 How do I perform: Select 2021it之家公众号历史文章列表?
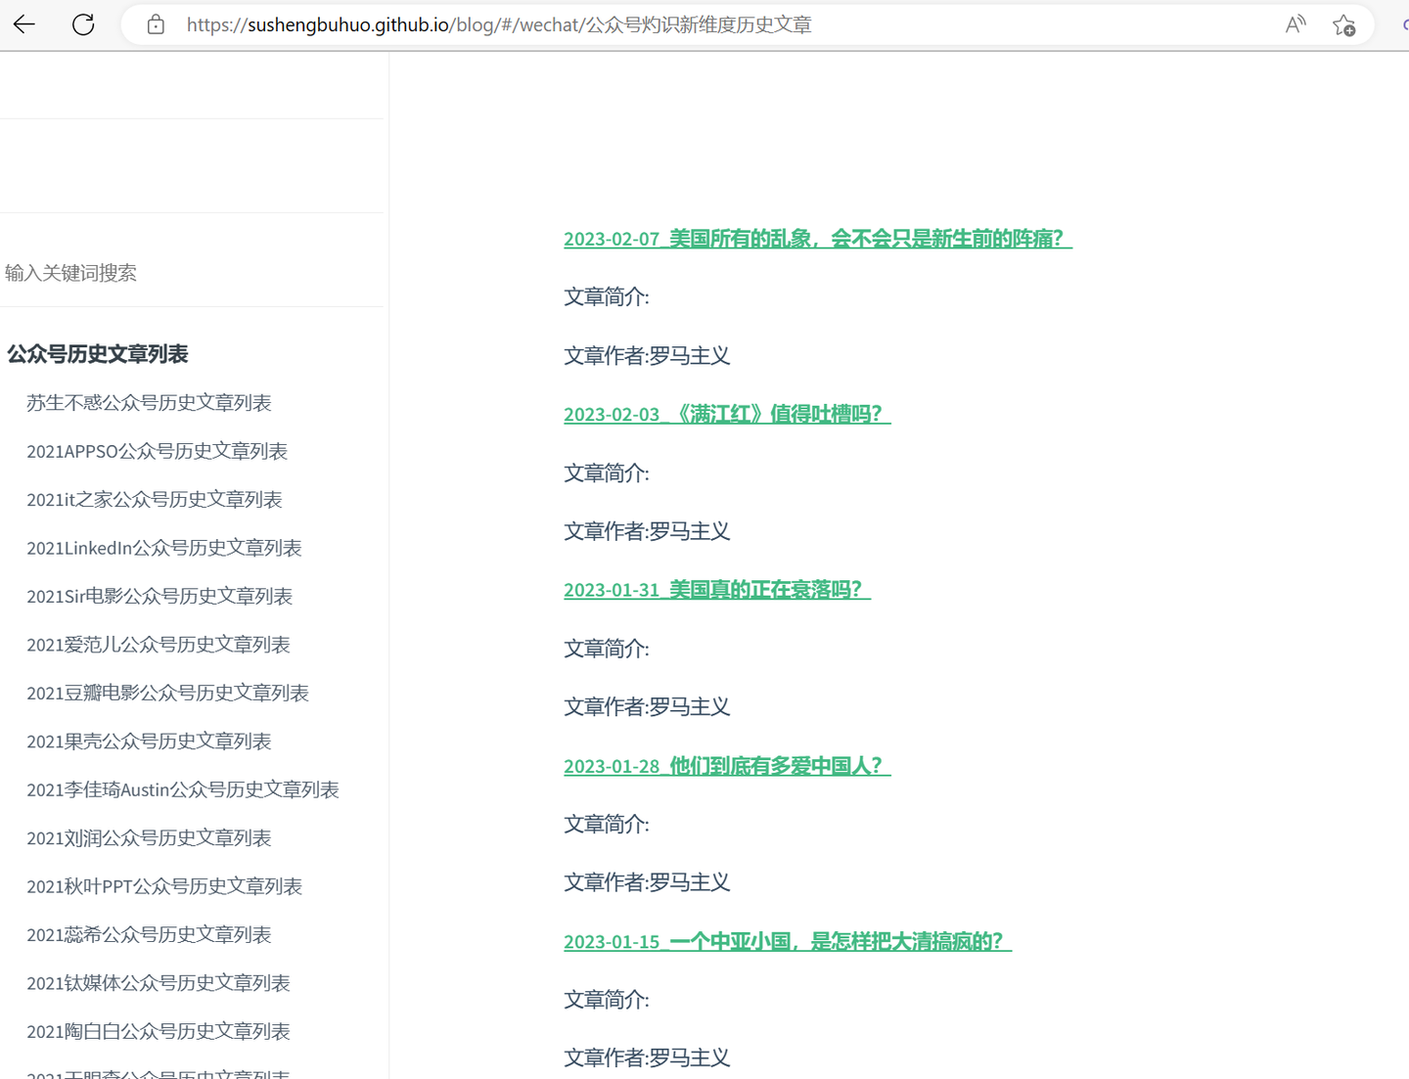tap(155, 500)
